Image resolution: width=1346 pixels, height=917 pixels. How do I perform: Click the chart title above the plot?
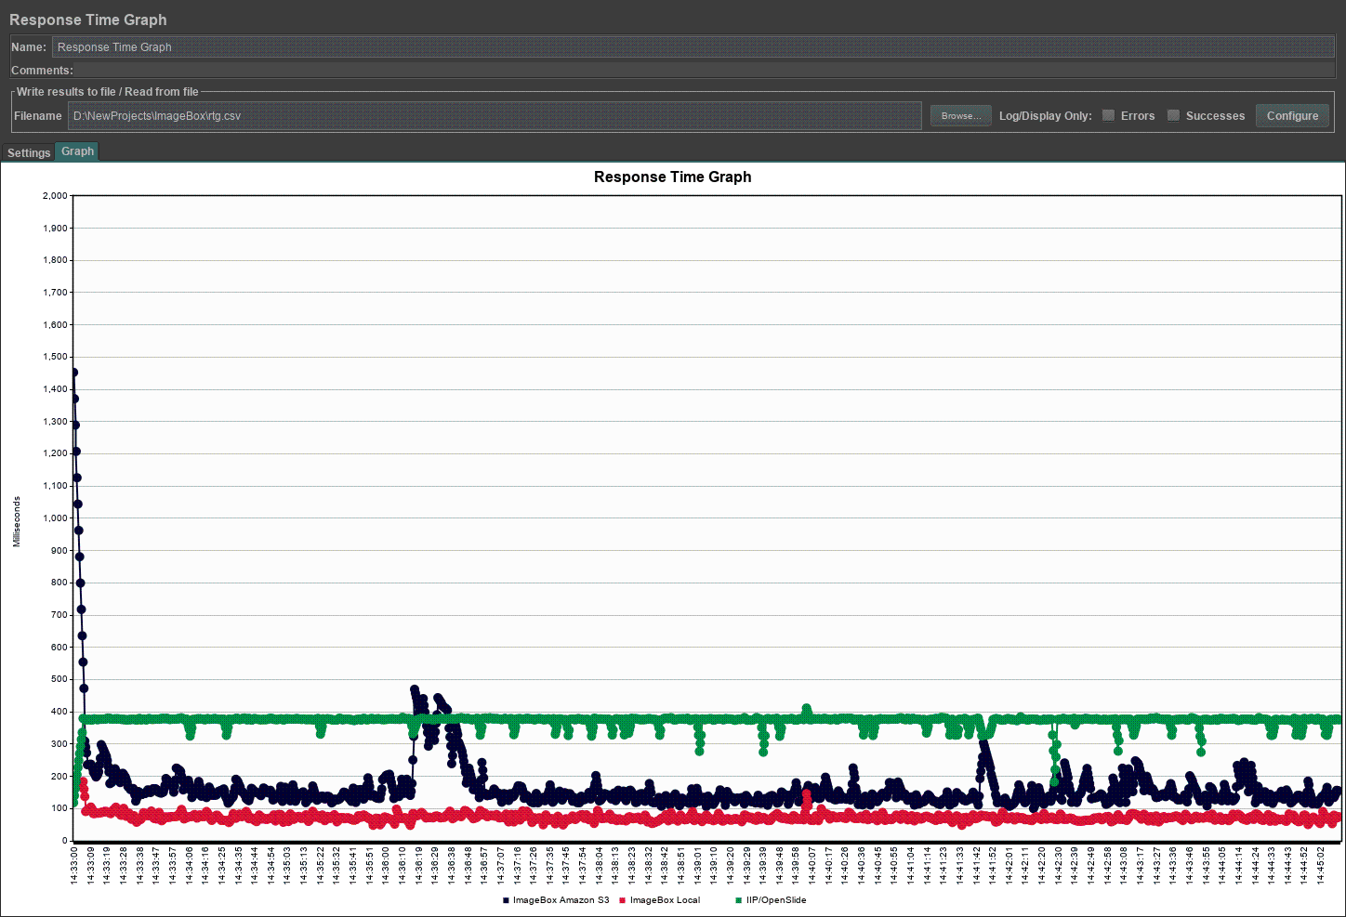click(x=672, y=177)
